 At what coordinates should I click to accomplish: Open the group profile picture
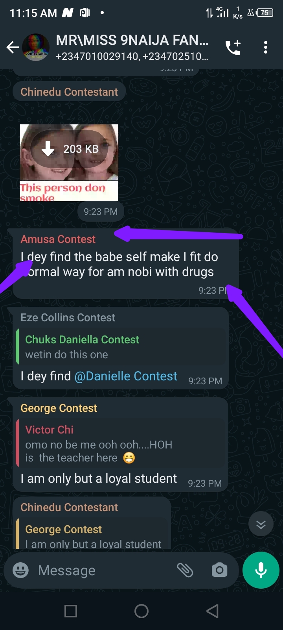36,48
